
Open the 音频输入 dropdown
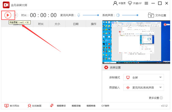pyautogui.click(x=144, y=87)
